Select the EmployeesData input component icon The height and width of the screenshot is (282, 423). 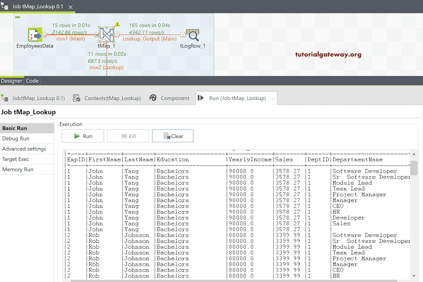click(35, 35)
